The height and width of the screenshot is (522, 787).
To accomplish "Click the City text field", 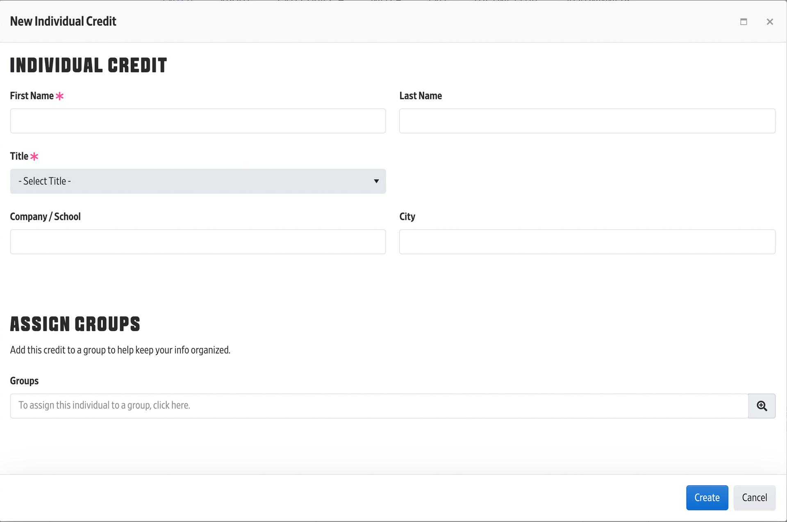I will pos(587,242).
